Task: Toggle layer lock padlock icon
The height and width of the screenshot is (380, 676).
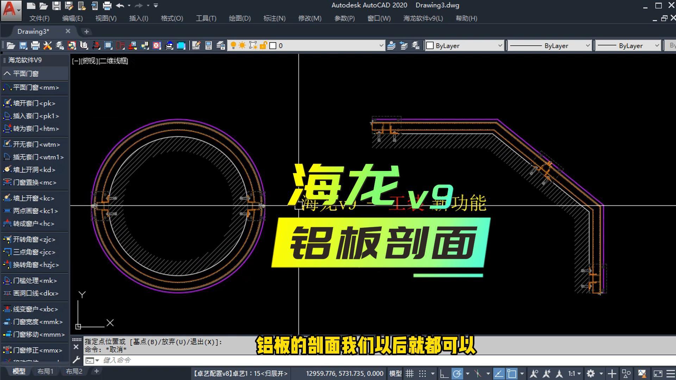Action: (263, 45)
